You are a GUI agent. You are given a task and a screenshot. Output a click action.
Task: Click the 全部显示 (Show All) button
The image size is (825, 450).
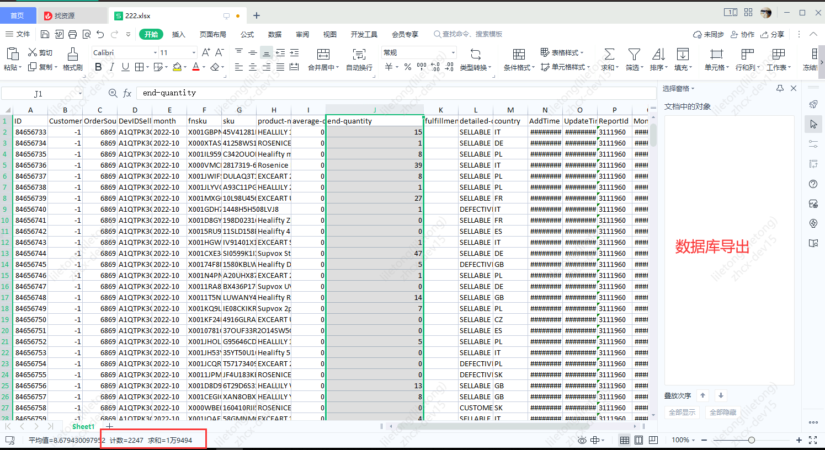pos(682,412)
